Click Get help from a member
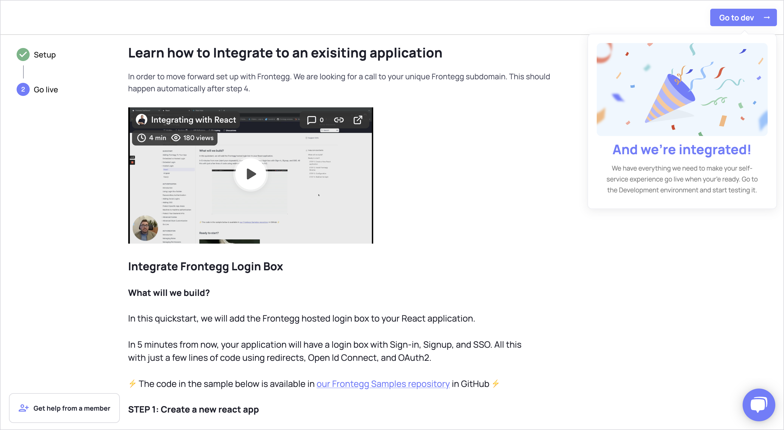The image size is (784, 430). pyautogui.click(x=72, y=408)
